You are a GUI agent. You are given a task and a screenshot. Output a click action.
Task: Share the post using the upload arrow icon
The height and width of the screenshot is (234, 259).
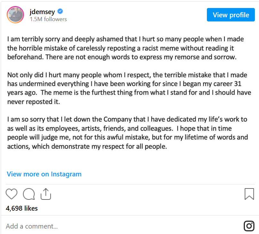[x=46, y=194]
